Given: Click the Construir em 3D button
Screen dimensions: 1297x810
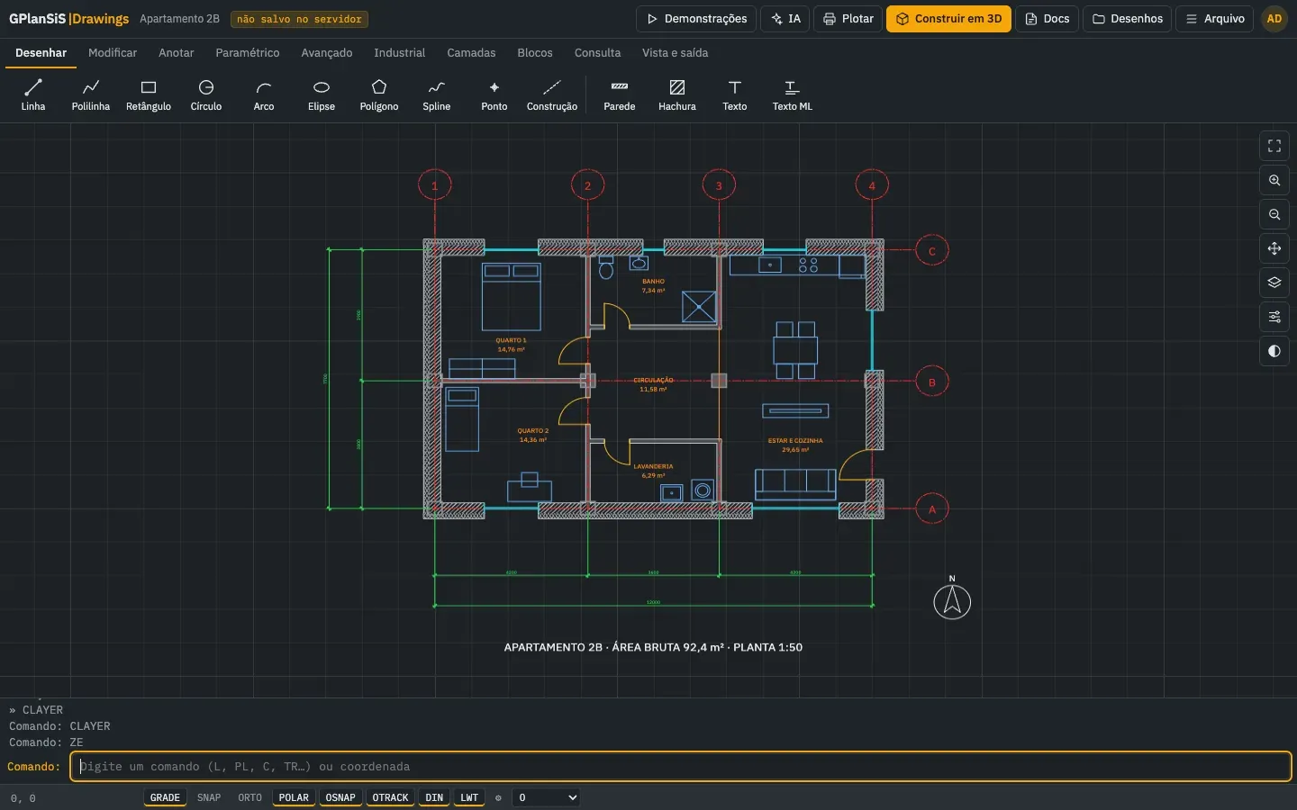Looking at the screenshot, I should pyautogui.click(x=948, y=19).
